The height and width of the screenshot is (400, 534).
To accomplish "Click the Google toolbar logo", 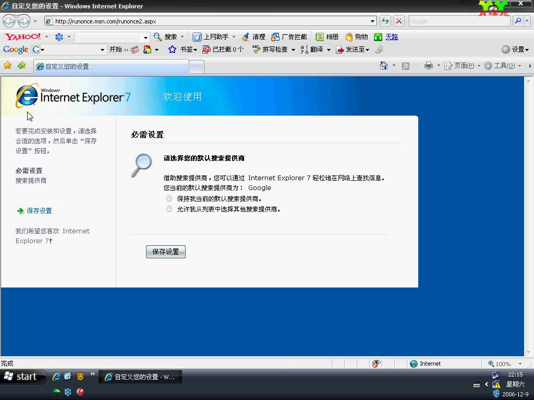I will click(x=15, y=49).
